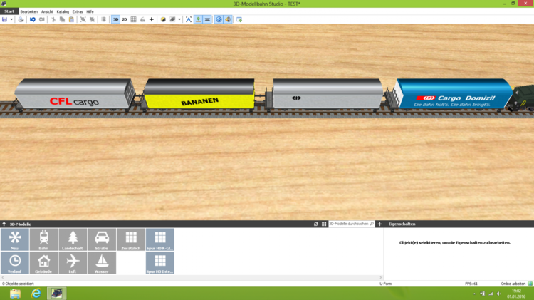The height and width of the screenshot is (300, 534).
Task: Click the screenshot export icon
Action: pyautogui.click(x=239, y=19)
